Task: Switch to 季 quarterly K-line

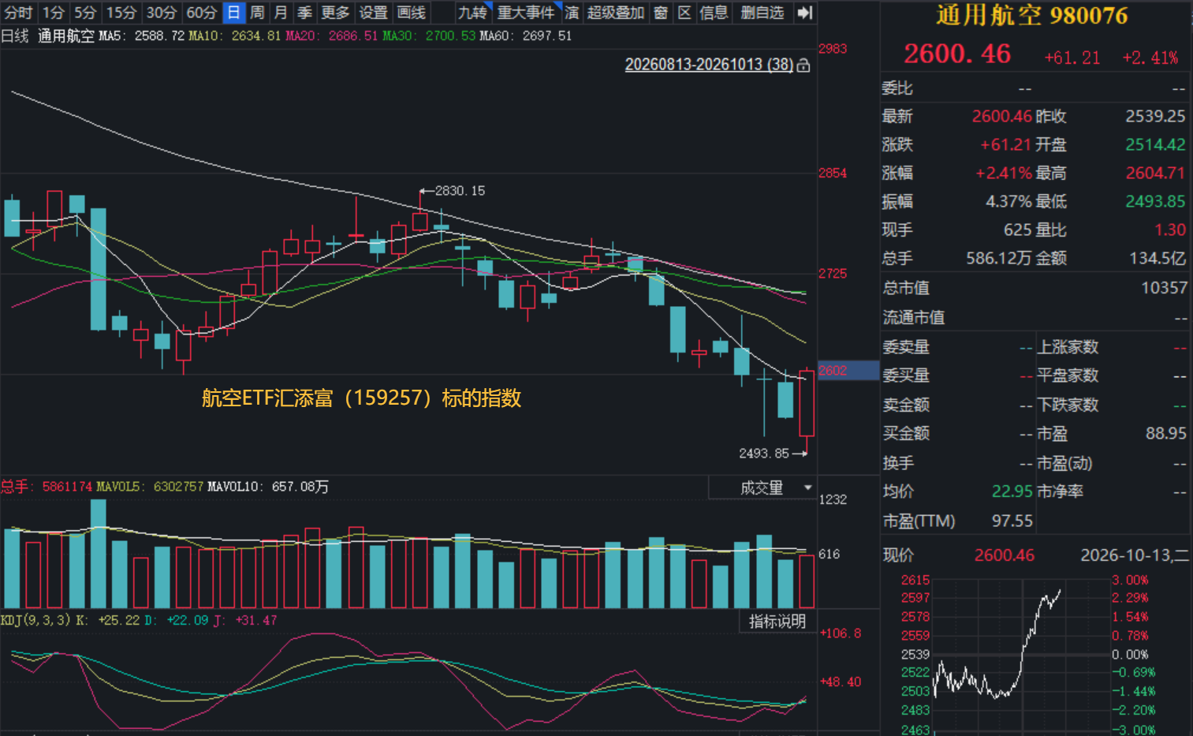Action: click(304, 13)
